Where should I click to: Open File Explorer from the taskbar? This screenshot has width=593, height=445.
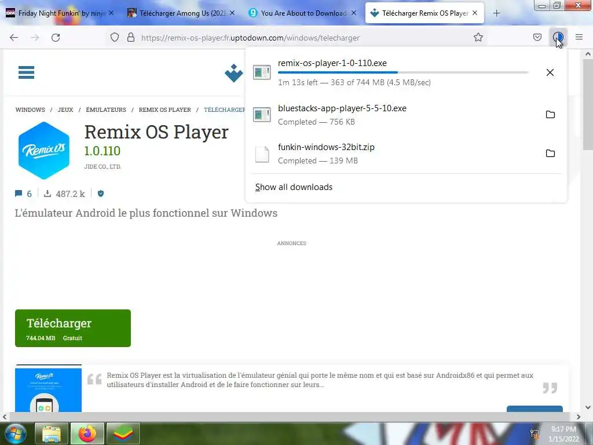pos(52,433)
